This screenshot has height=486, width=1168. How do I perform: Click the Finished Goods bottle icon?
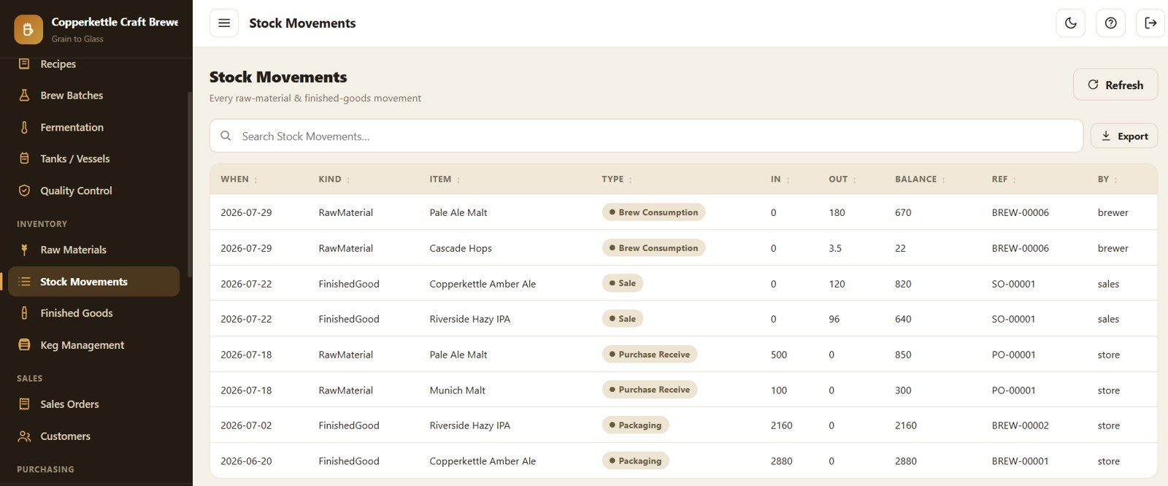point(24,314)
